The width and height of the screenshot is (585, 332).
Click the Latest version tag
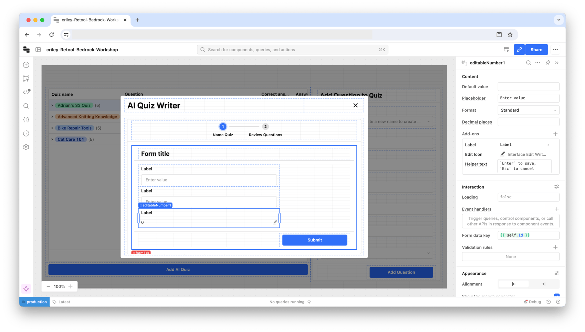(x=61, y=302)
